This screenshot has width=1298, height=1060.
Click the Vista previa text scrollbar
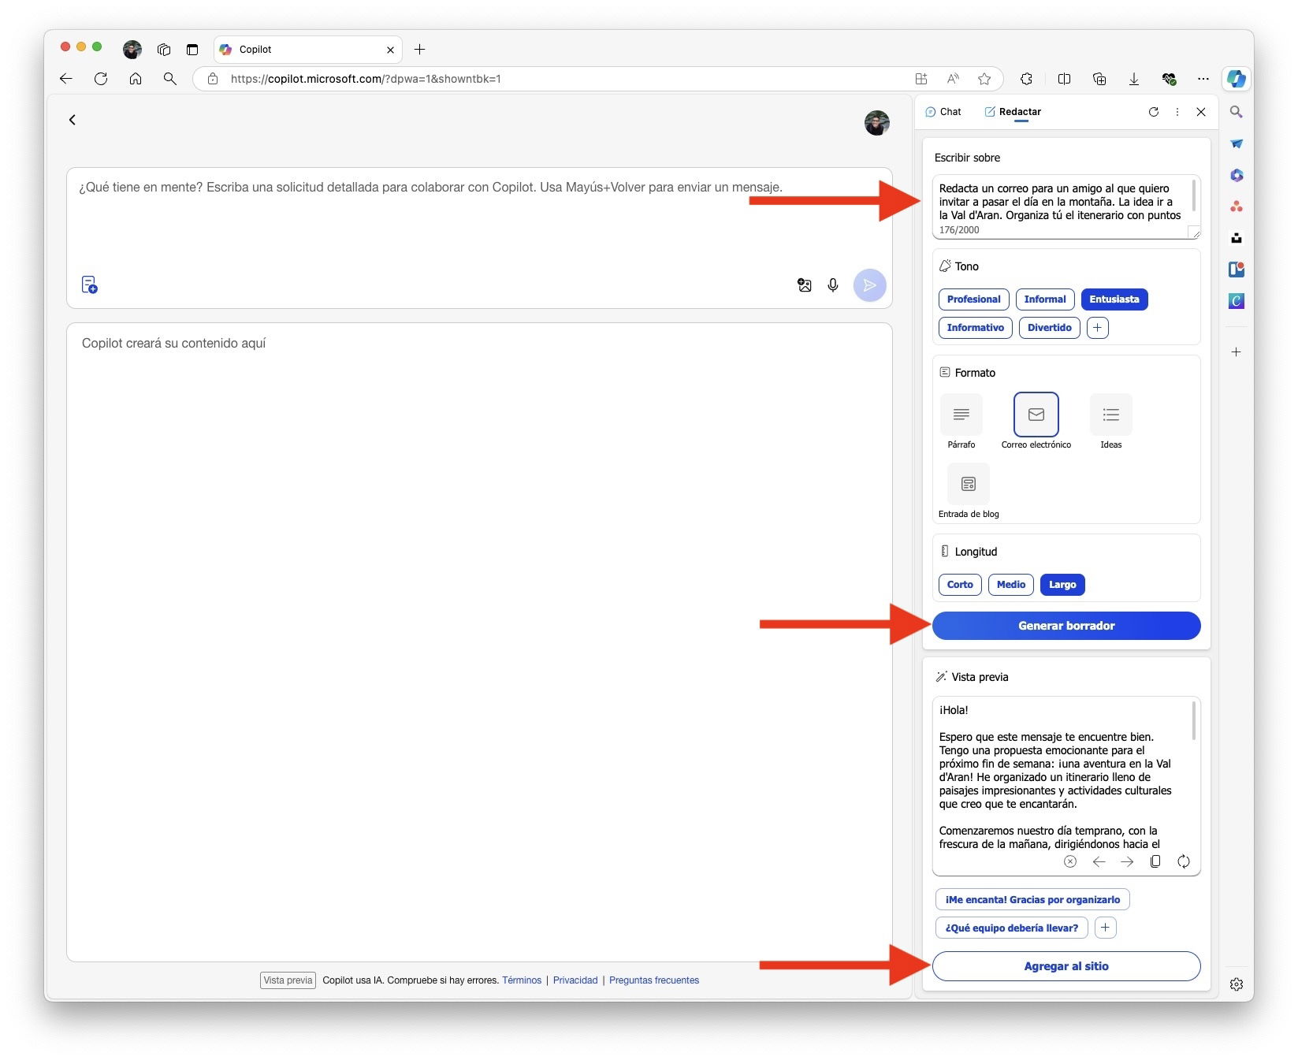tap(1194, 721)
